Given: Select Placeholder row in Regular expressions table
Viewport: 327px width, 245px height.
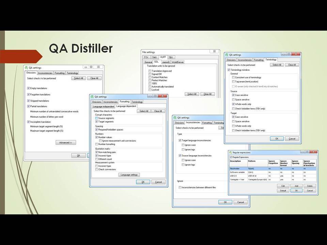Looking at the screenshot, I should 273,168.
